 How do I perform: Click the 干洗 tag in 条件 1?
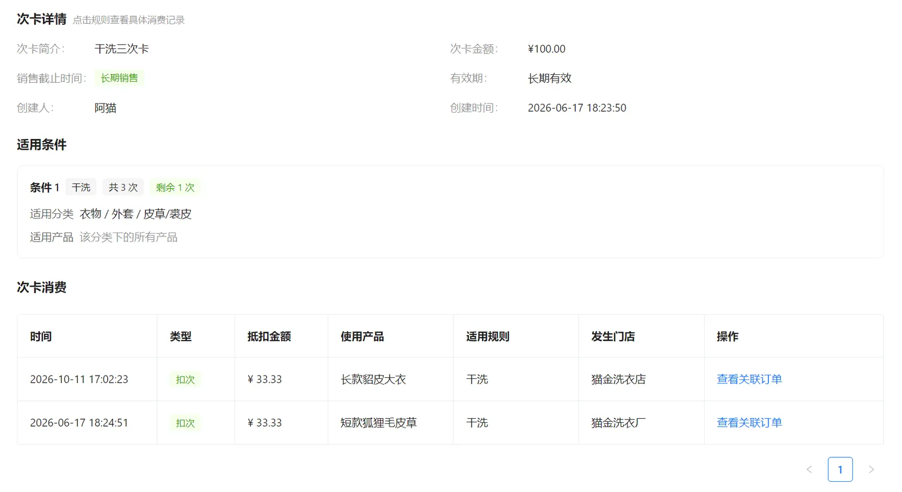coord(81,187)
